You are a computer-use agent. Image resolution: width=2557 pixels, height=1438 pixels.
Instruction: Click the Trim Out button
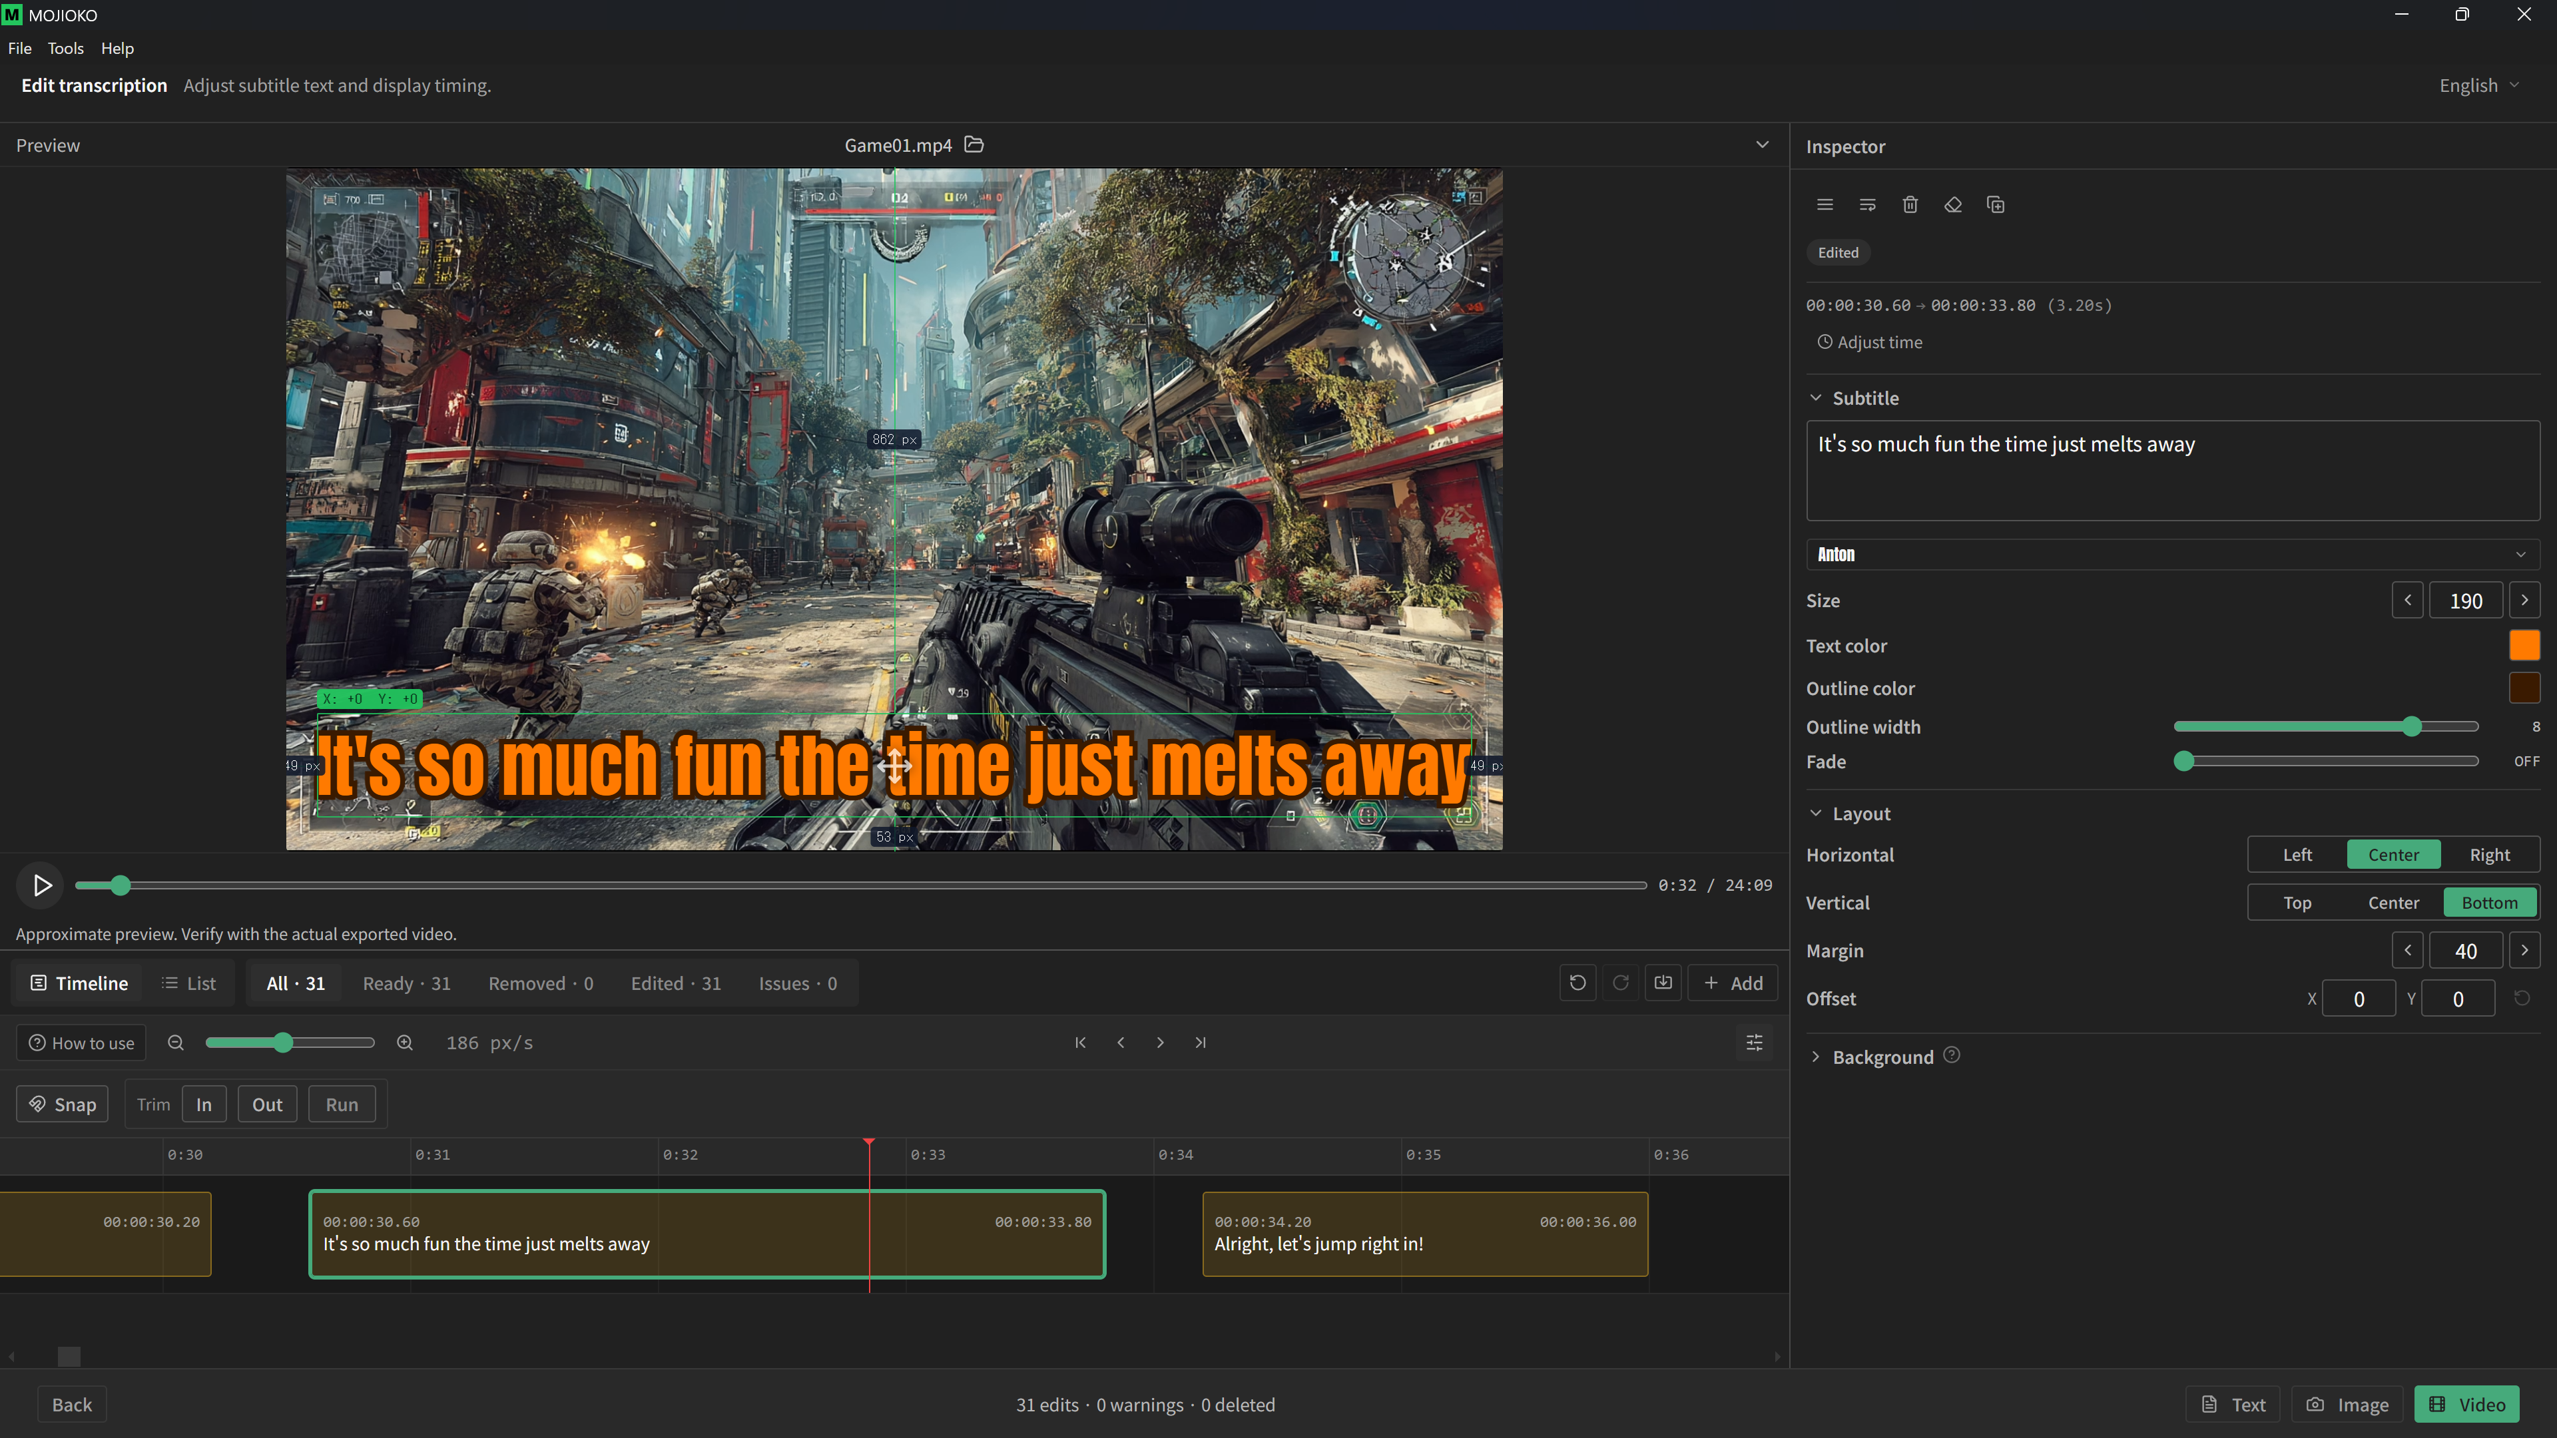pos(267,1104)
